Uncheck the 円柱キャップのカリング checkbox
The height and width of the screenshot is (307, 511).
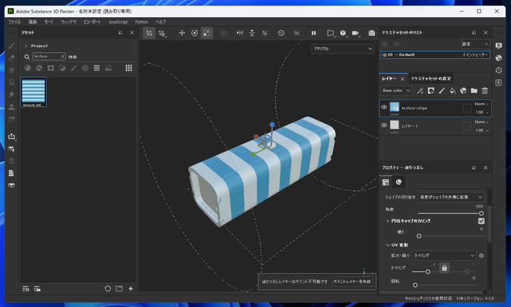[481, 221]
